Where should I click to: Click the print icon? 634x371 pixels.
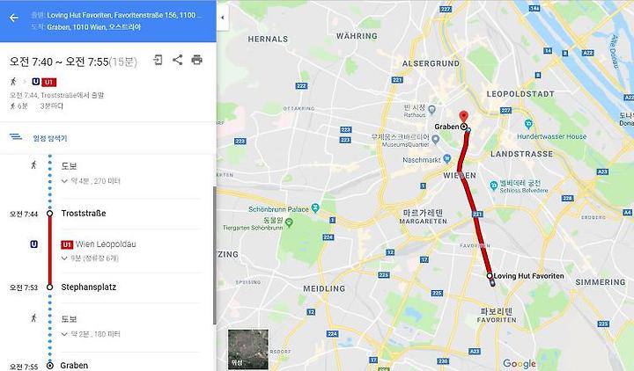tap(197, 60)
